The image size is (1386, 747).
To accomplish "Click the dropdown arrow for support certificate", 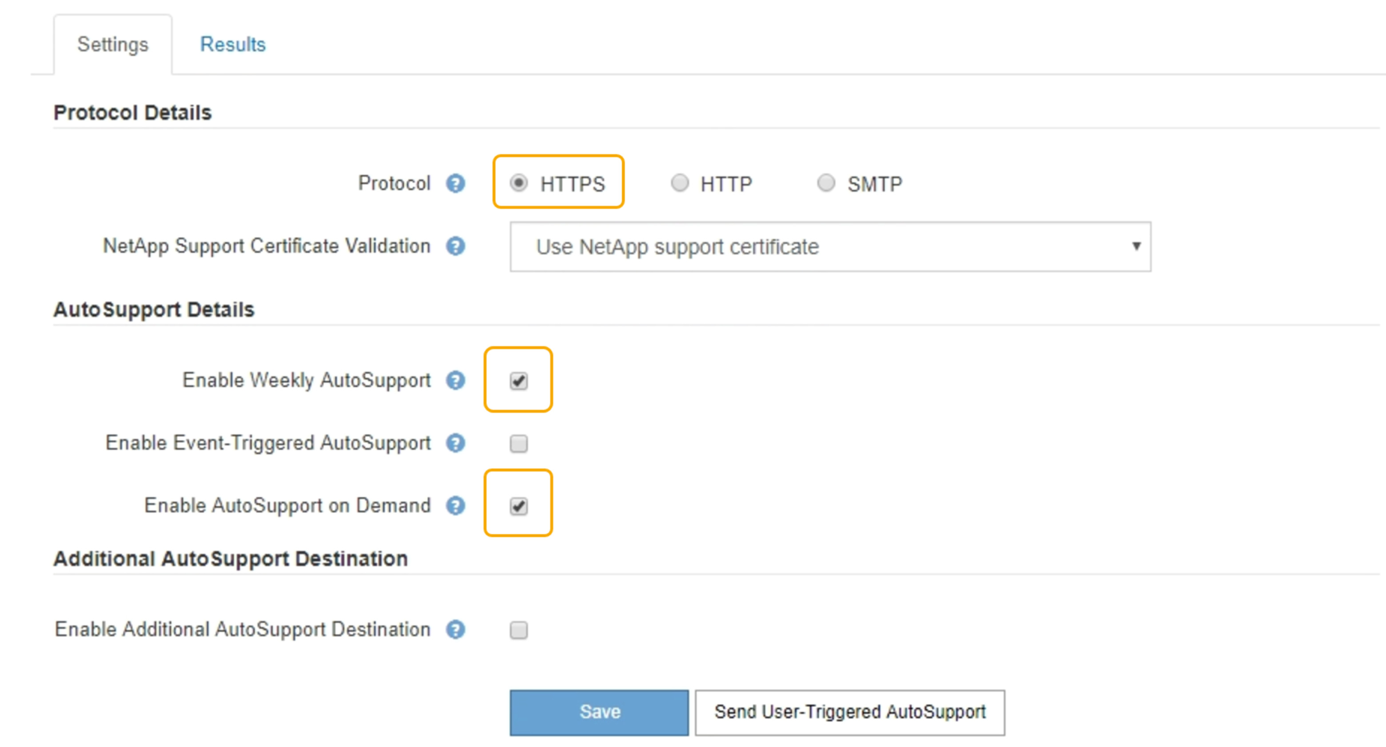I will click(1136, 246).
